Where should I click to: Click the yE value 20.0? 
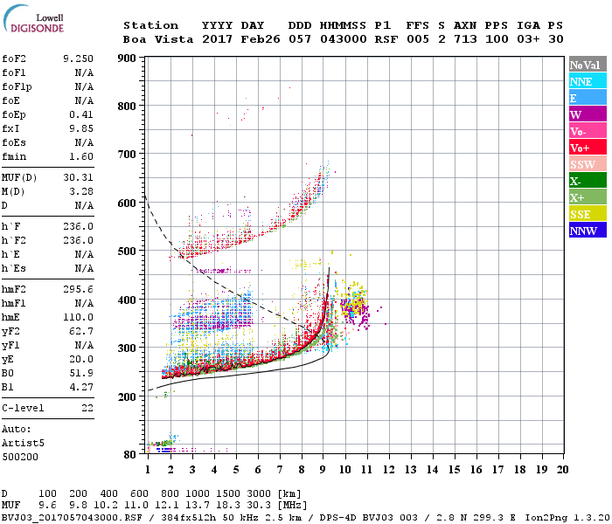pyautogui.click(x=81, y=360)
